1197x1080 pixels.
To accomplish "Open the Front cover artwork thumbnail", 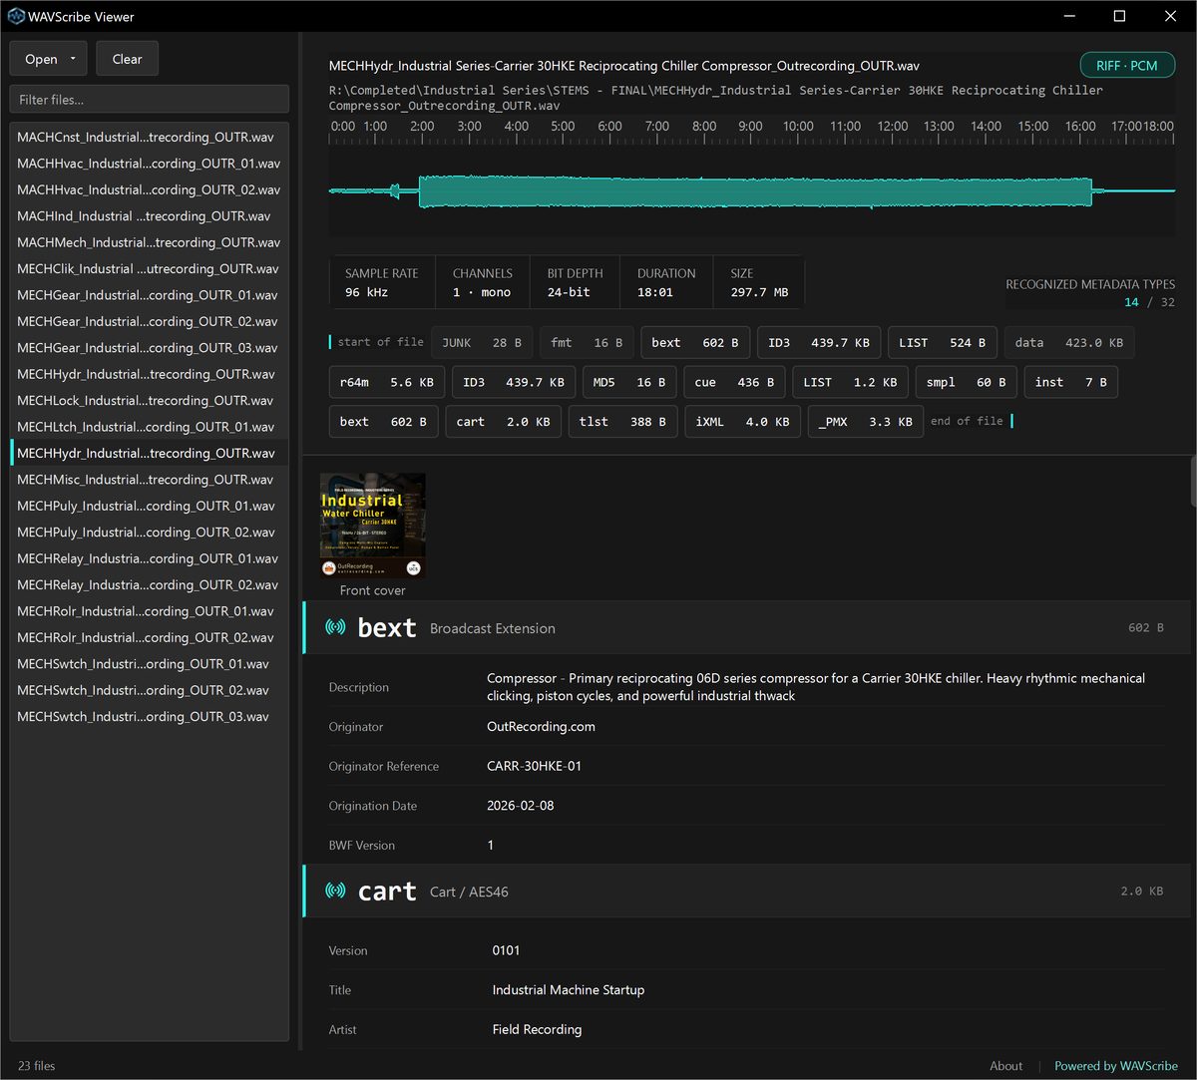I will tap(372, 526).
